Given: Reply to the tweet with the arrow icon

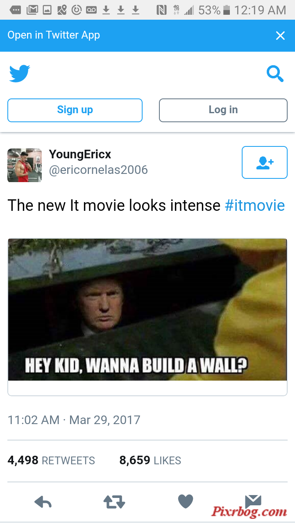Looking at the screenshot, I should coord(43,502).
